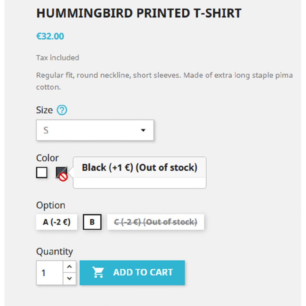The height and width of the screenshot is (306, 306).
Task: Select the white color swatch
Action: tap(42, 173)
